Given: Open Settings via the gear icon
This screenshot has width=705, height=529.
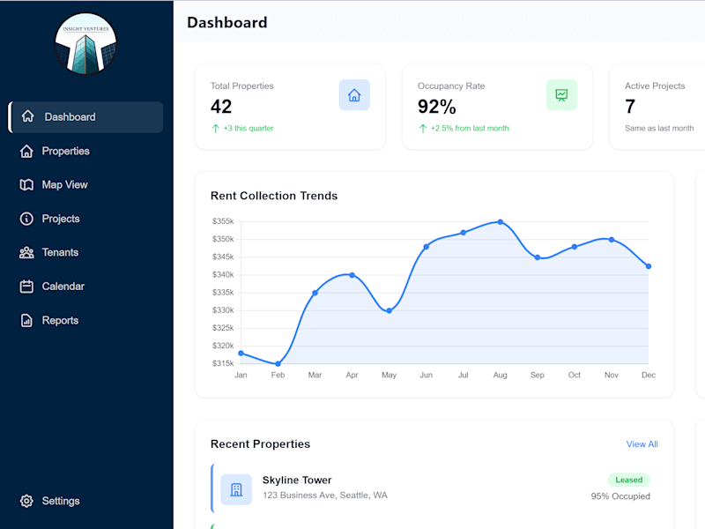Looking at the screenshot, I should [x=26, y=501].
